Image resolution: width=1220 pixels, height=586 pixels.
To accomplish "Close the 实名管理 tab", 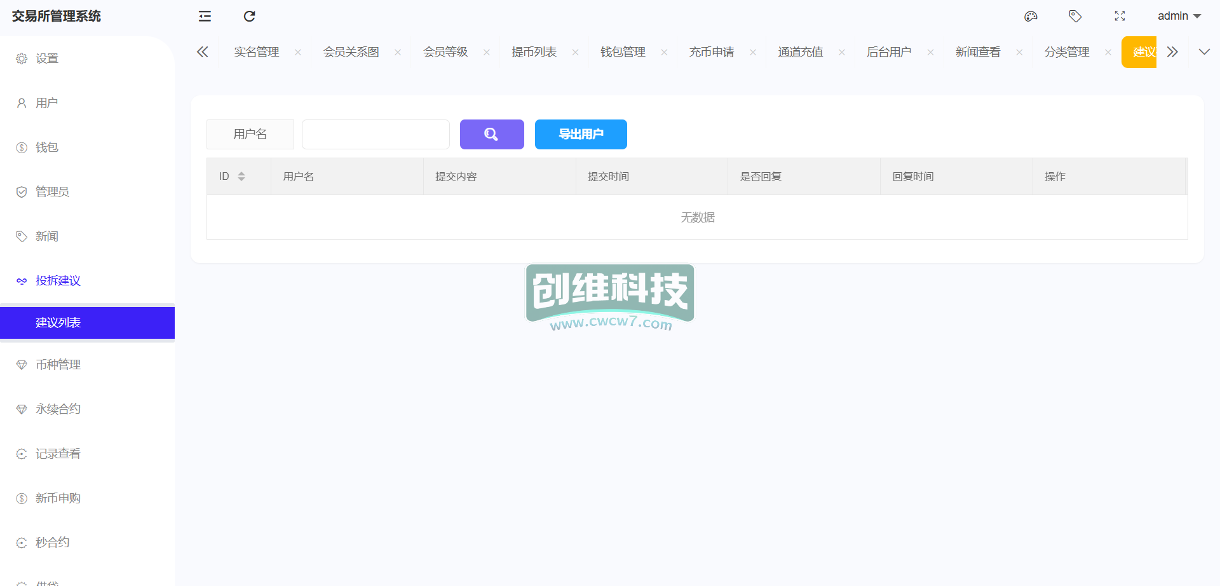I will pos(298,53).
